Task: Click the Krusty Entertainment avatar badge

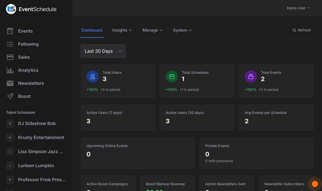Action: (x=10, y=138)
